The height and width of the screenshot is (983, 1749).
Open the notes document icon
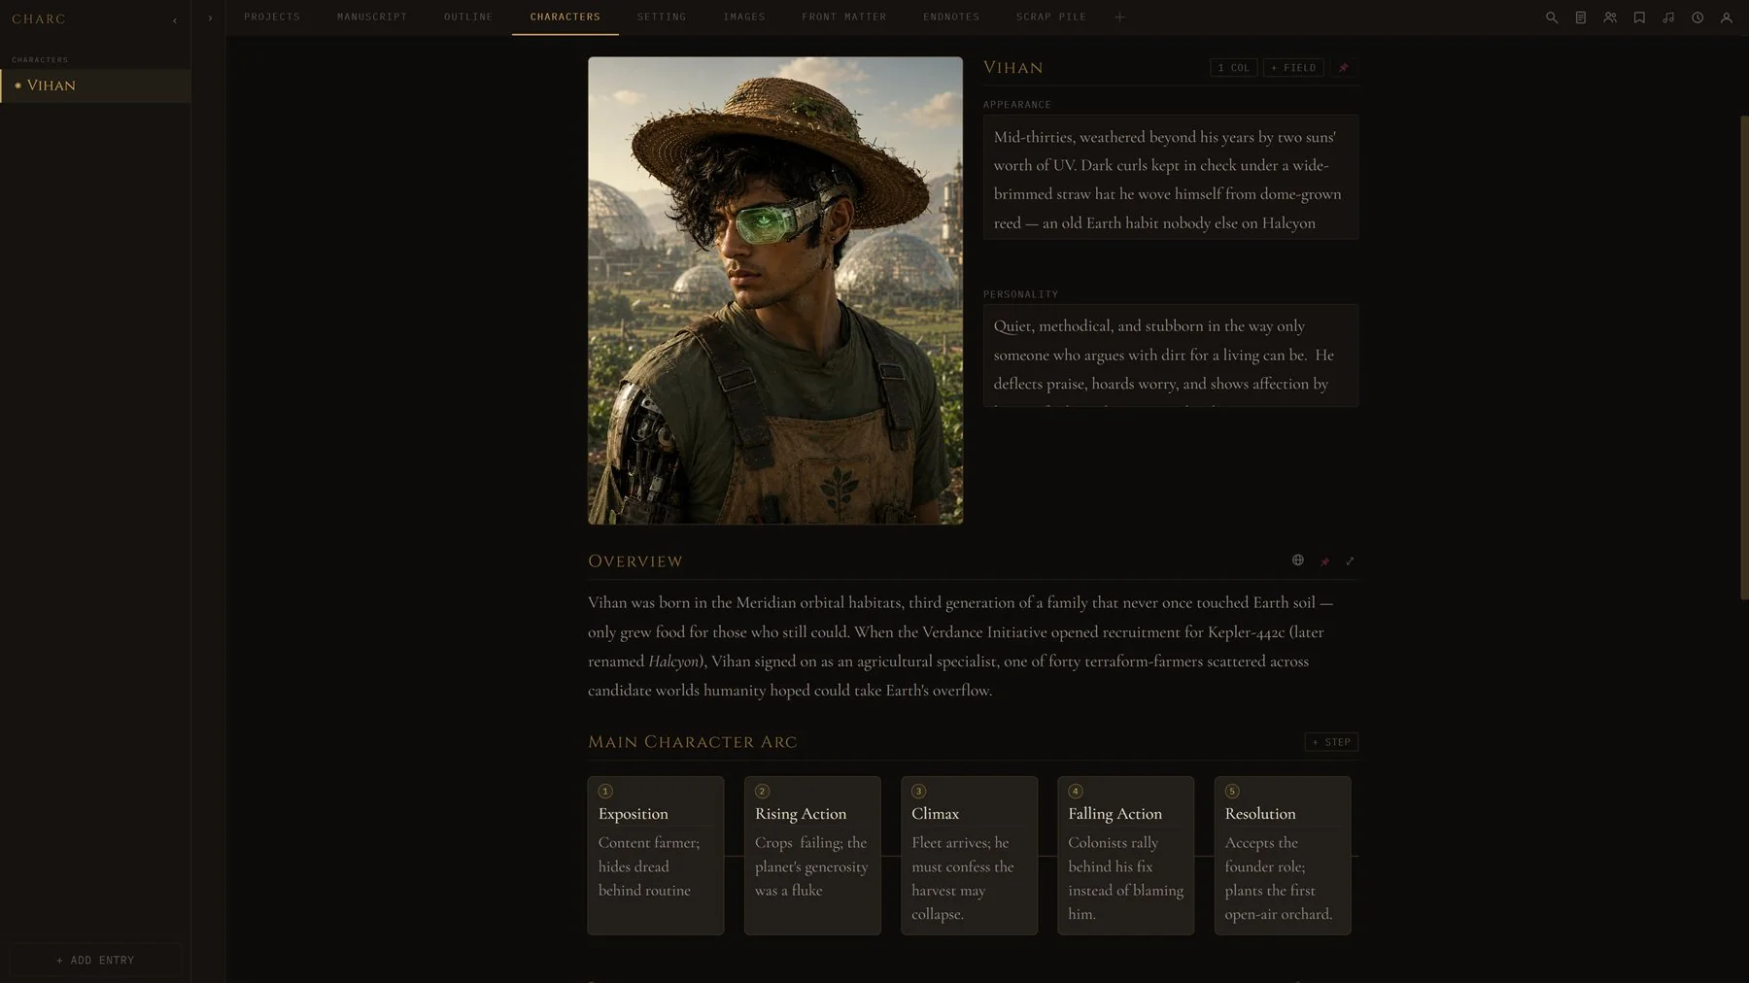coord(1581,17)
